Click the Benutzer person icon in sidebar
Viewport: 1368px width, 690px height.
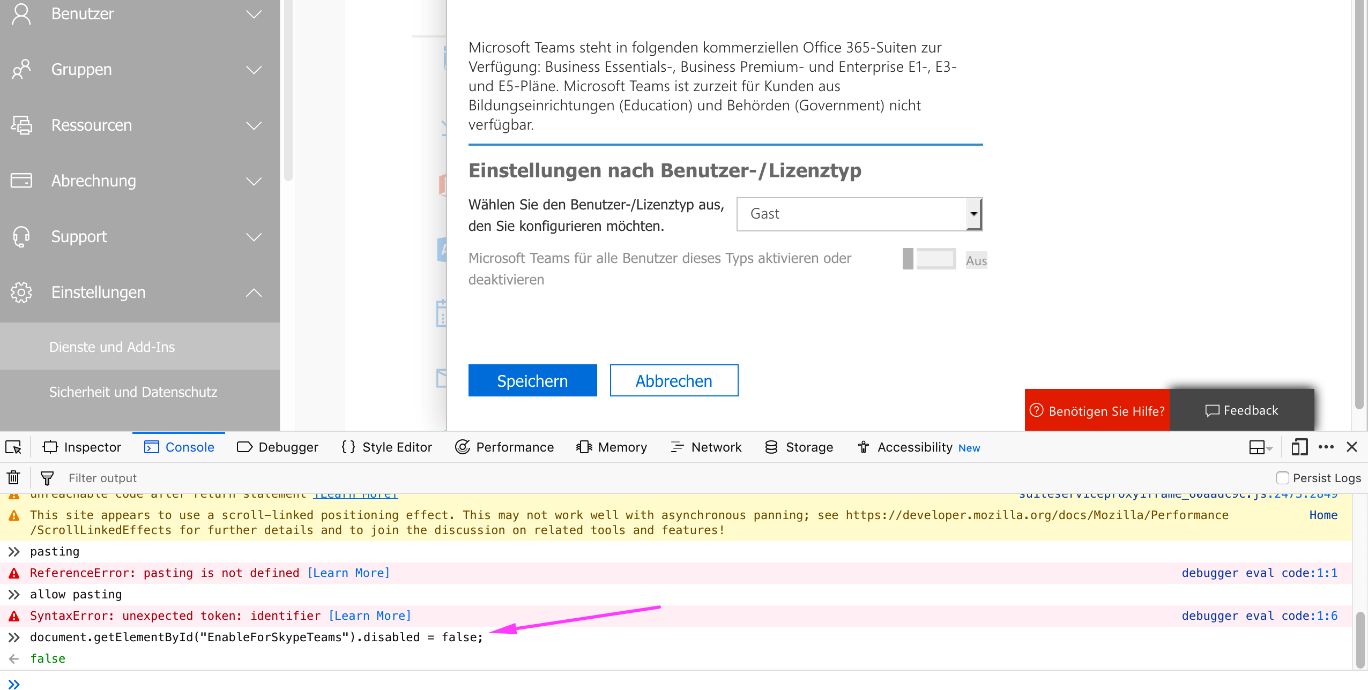(21, 14)
